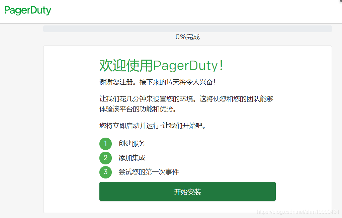Click the PagerDuty logo
This screenshot has height=218, width=342.
coord(28,10)
